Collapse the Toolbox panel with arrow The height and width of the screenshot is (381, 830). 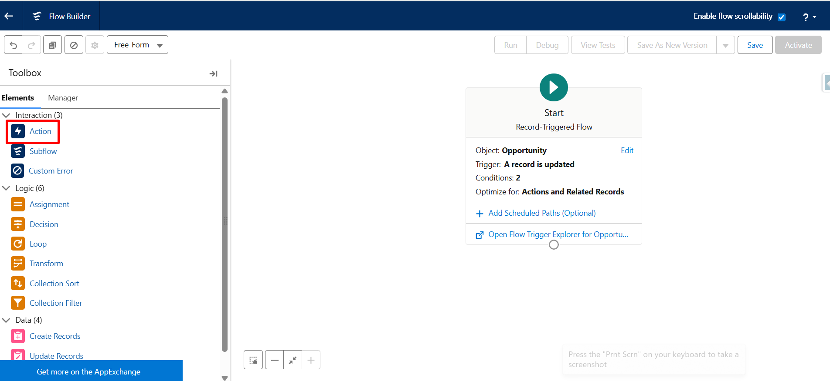point(213,74)
